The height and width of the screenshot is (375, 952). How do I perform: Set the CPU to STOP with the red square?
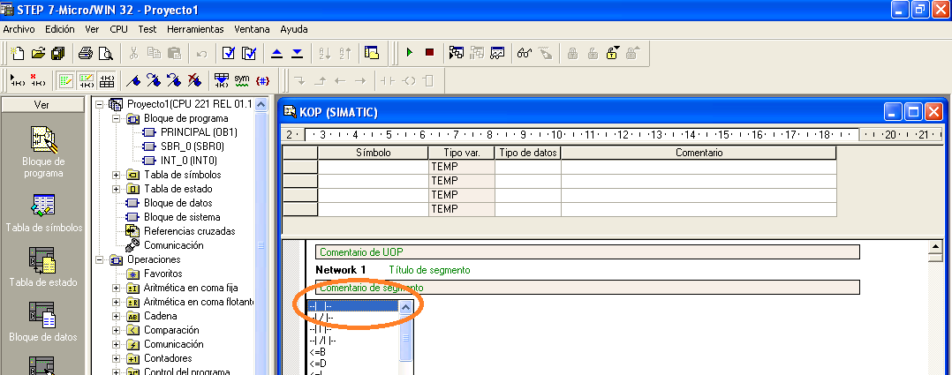point(430,54)
